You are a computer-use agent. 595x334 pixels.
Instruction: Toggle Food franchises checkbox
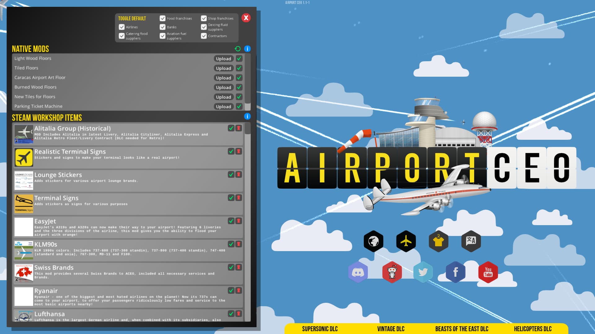click(x=162, y=18)
